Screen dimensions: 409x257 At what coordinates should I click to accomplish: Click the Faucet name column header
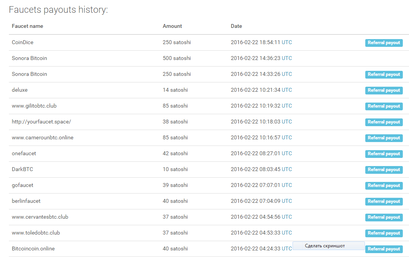coord(27,26)
